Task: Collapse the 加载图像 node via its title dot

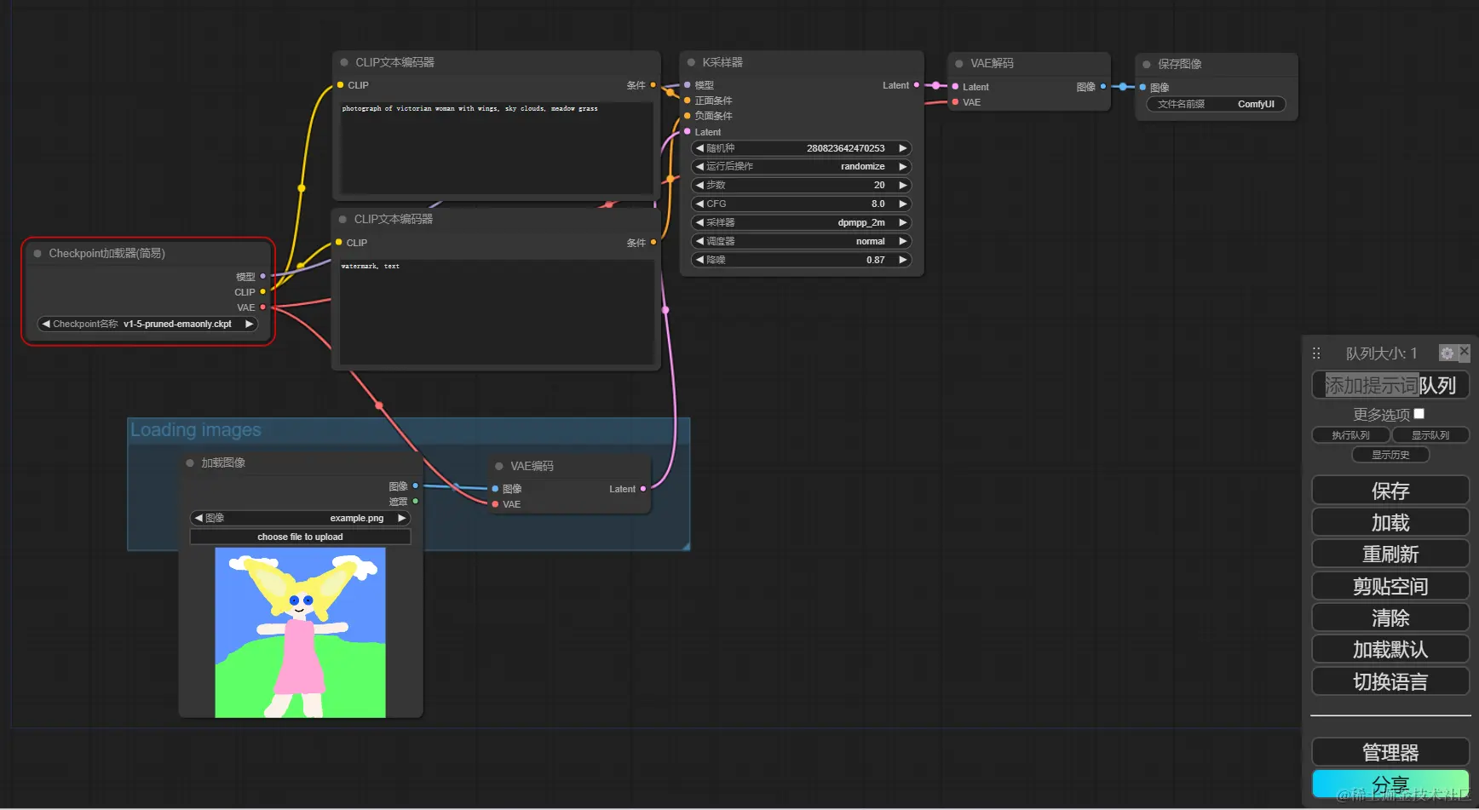Action: pyautogui.click(x=190, y=462)
